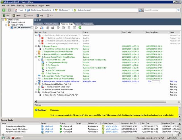Click the Task Started column header
The height and width of the screenshot is (140, 182).
pos(133,32)
